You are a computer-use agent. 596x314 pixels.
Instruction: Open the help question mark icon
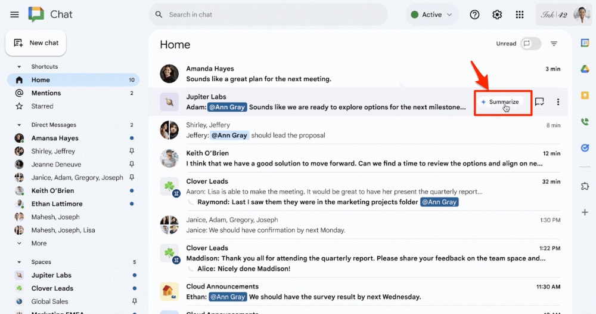click(x=474, y=14)
